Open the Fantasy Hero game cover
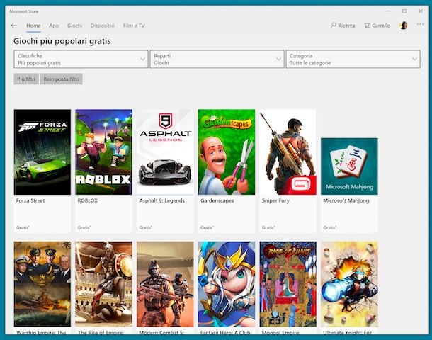 point(227,284)
